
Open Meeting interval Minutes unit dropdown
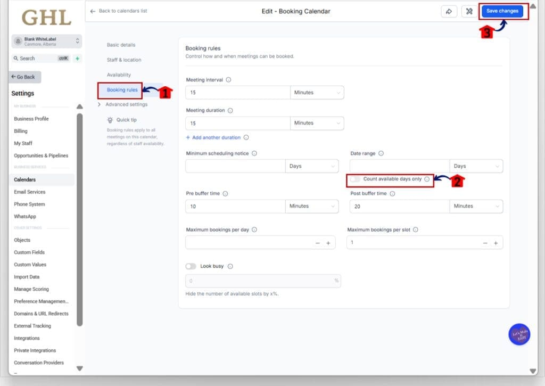coord(317,93)
